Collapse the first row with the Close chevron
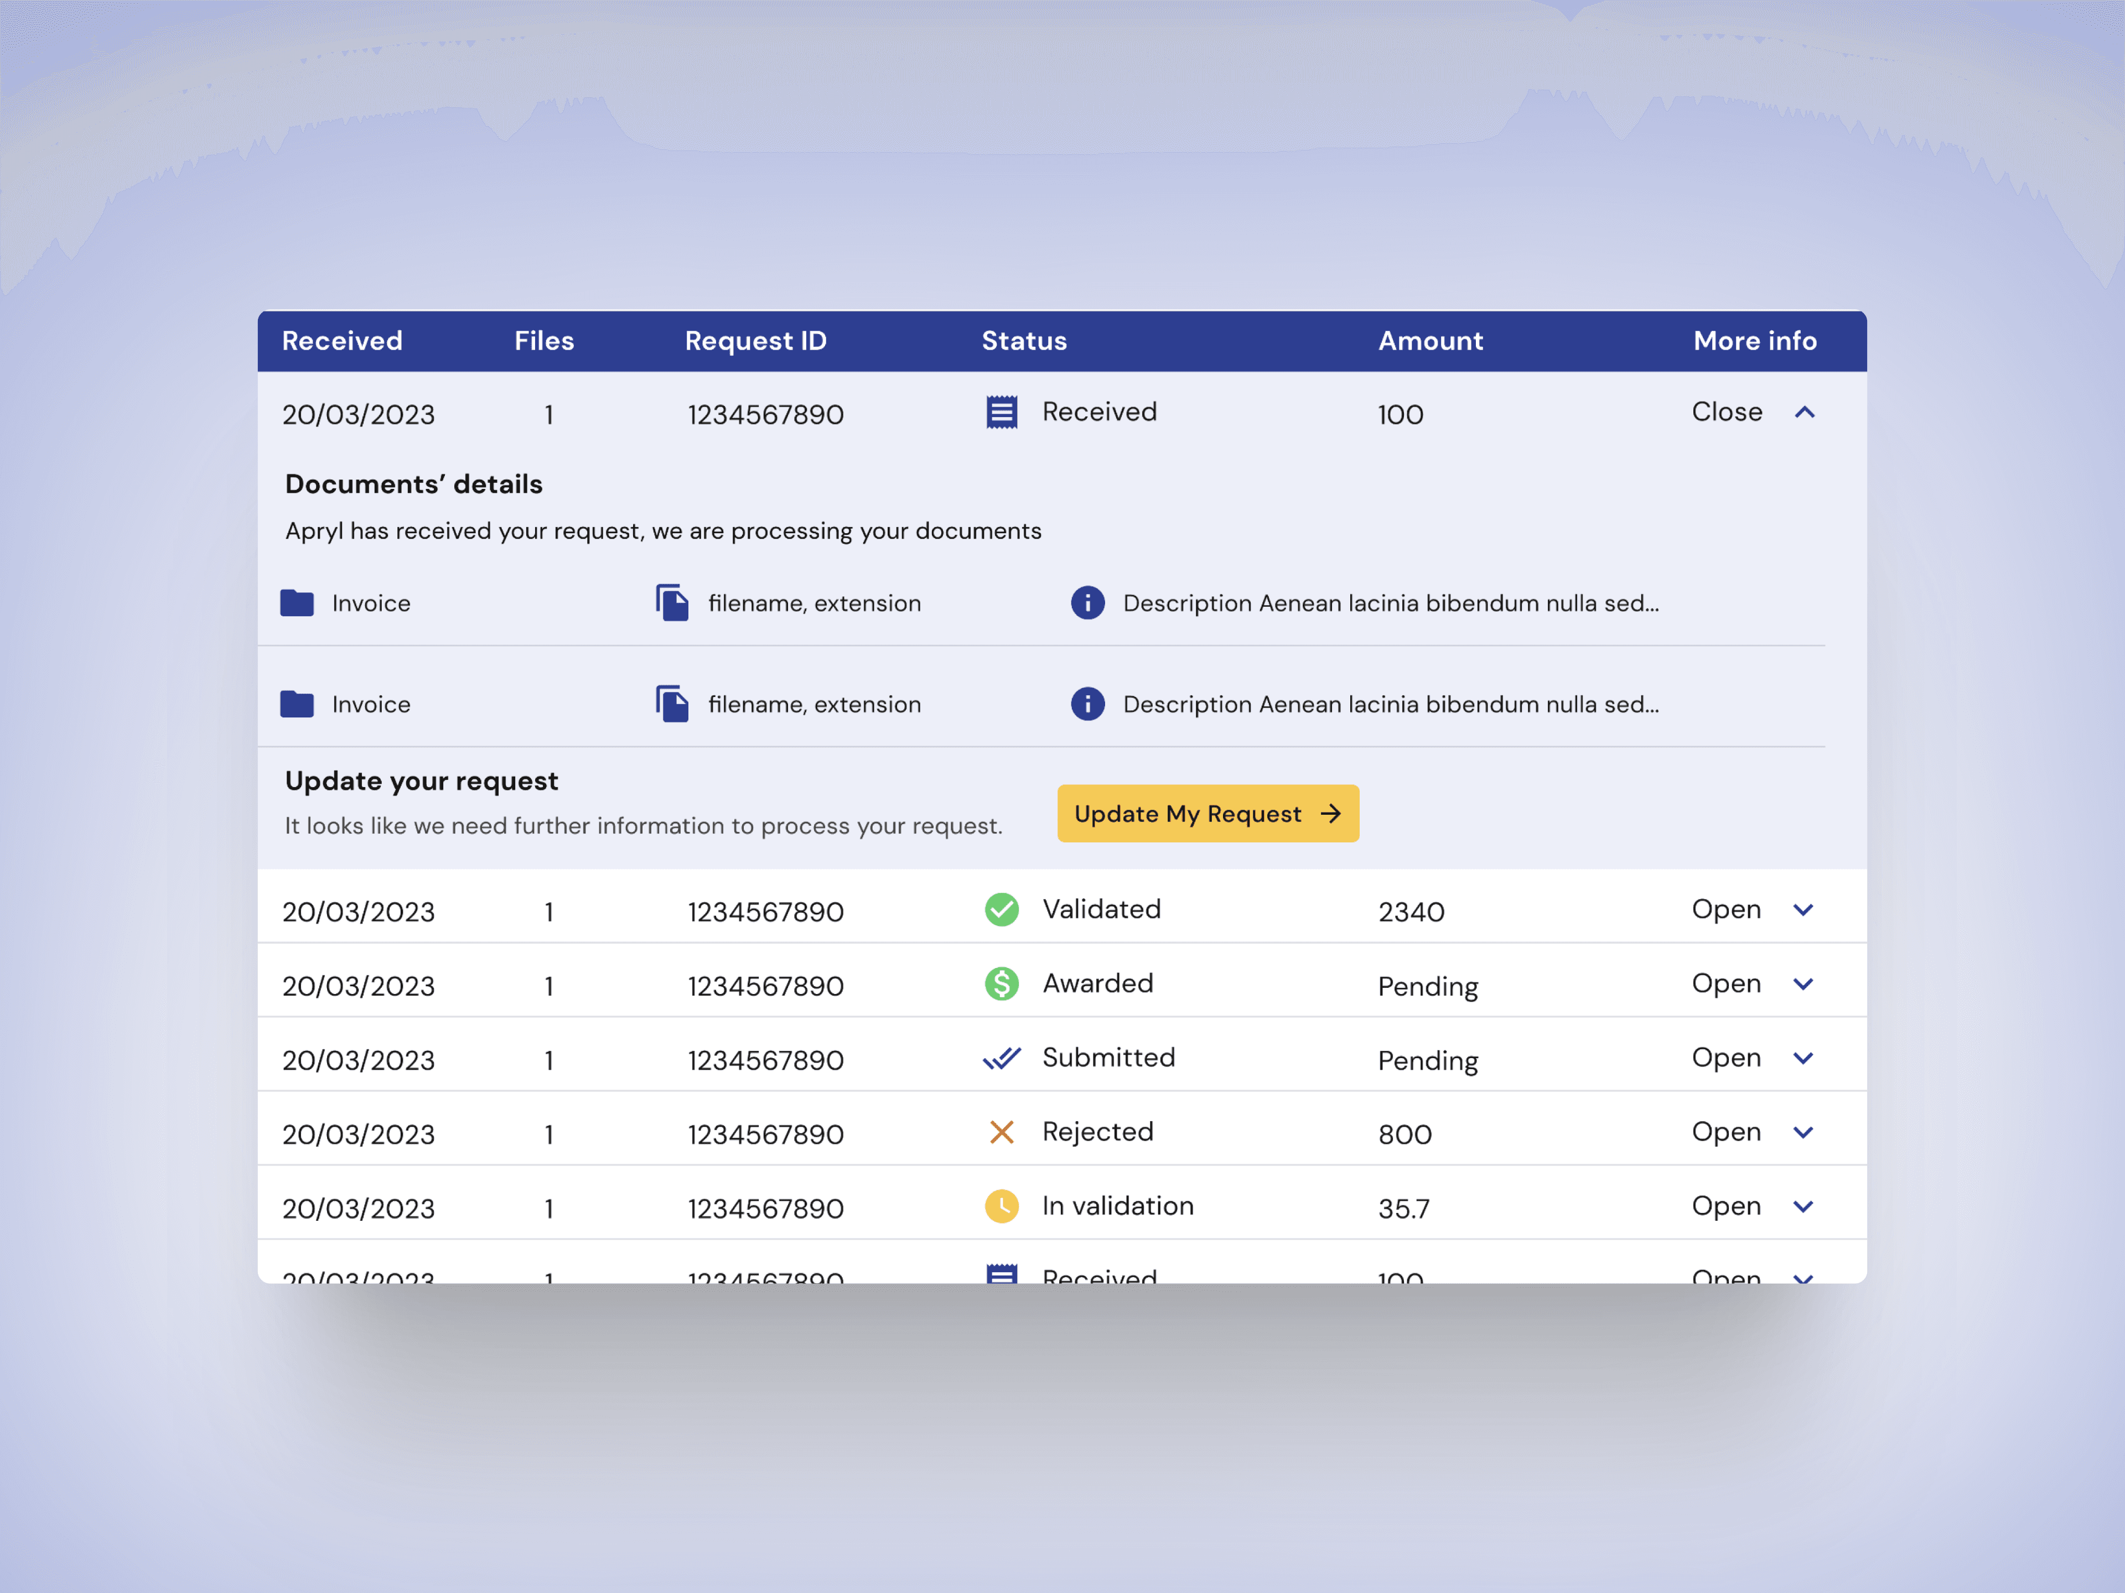This screenshot has width=2125, height=1593. coord(1804,412)
